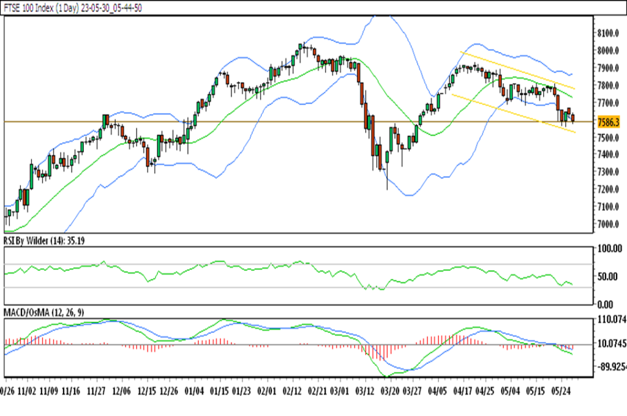Click the RSI scale value "100.00"
Screen dimensions: 627x416
(x=610, y=249)
